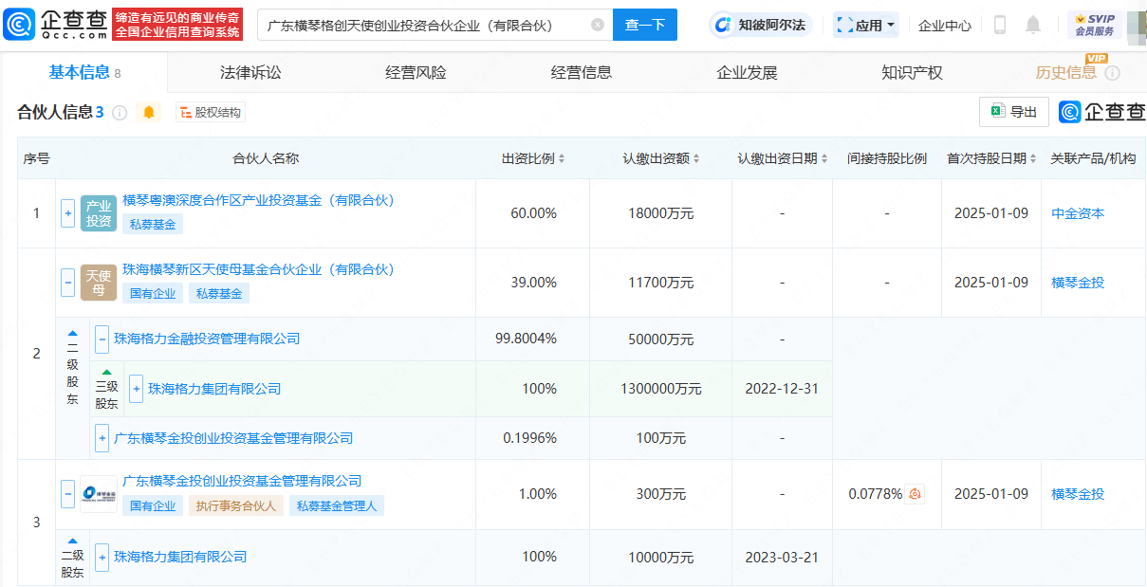
Task: Clear the search box with the x icon
Action: tap(597, 25)
